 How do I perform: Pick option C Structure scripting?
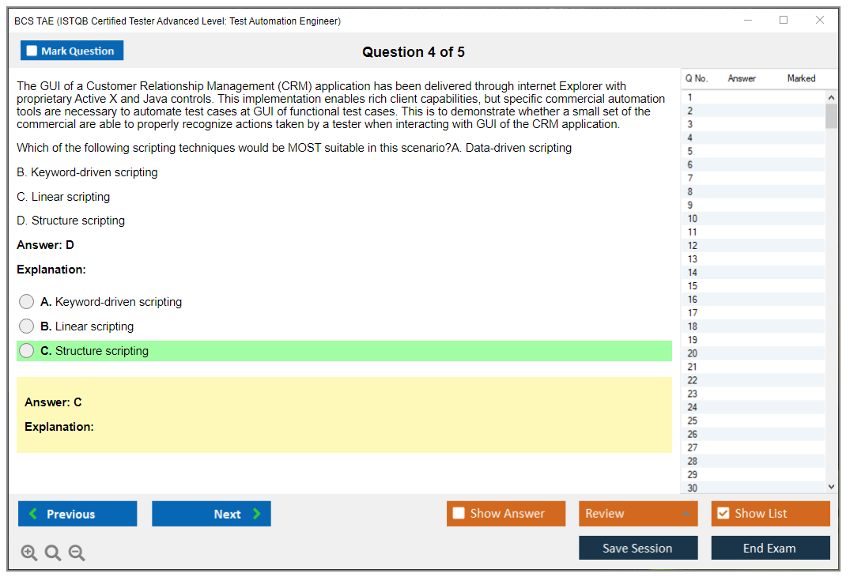point(27,351)
